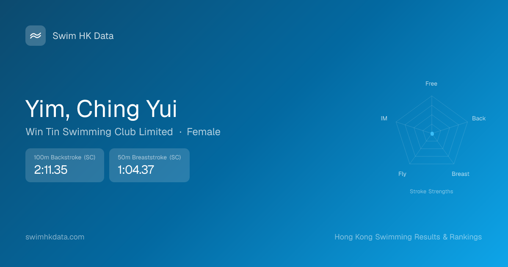Click the Female gender label
Image resolution: width=508 pixels, height=267 pixels.
click(x=204, y=132)
